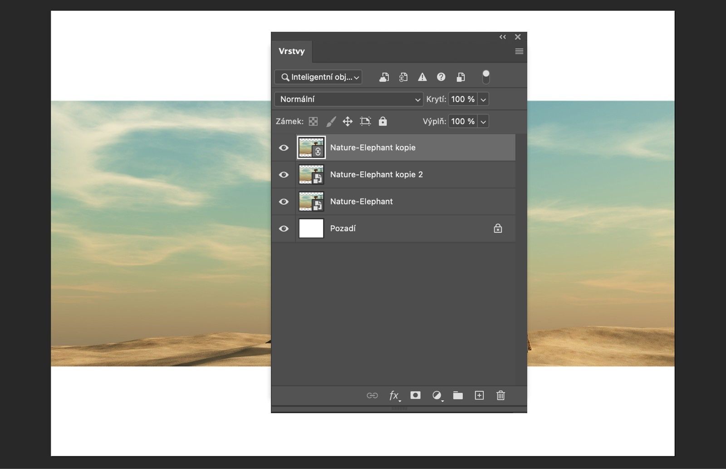Delete layer using the trash icon
Viewport: 726px width, 469px height.
[500, 395]
